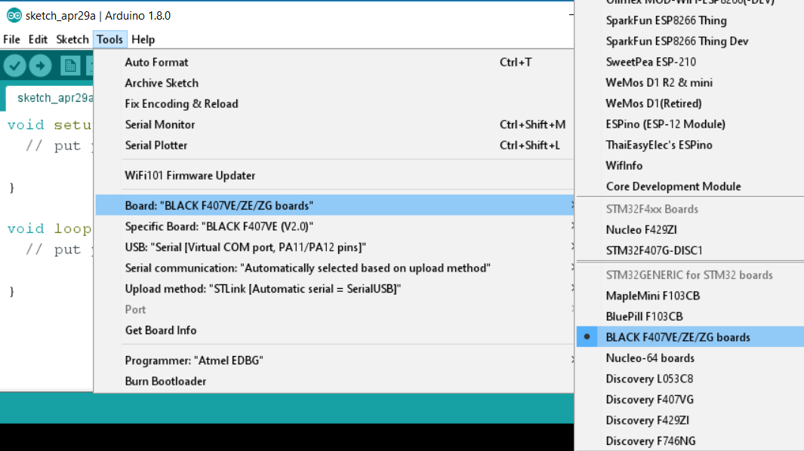Open the Help menu
The image size is (804, 451).
[x=143, y=39]
